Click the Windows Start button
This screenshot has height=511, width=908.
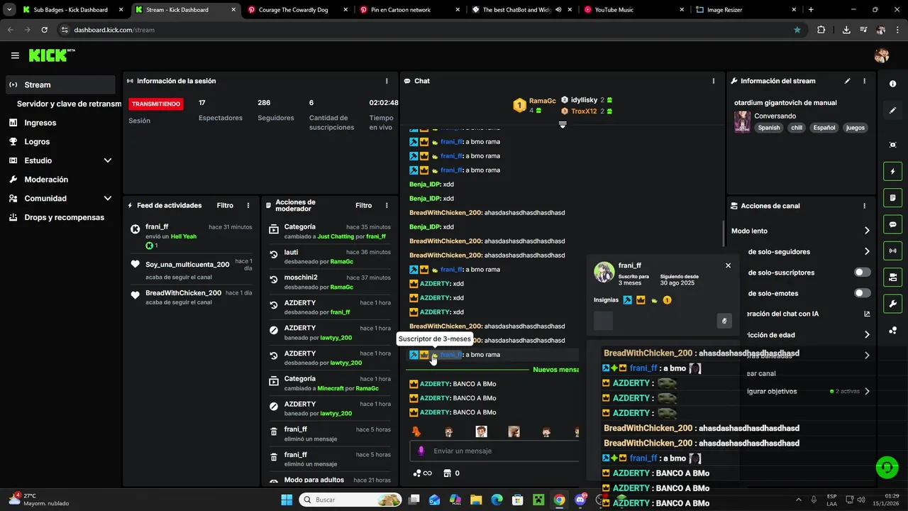pyautogui.click(x=287, y=500)
